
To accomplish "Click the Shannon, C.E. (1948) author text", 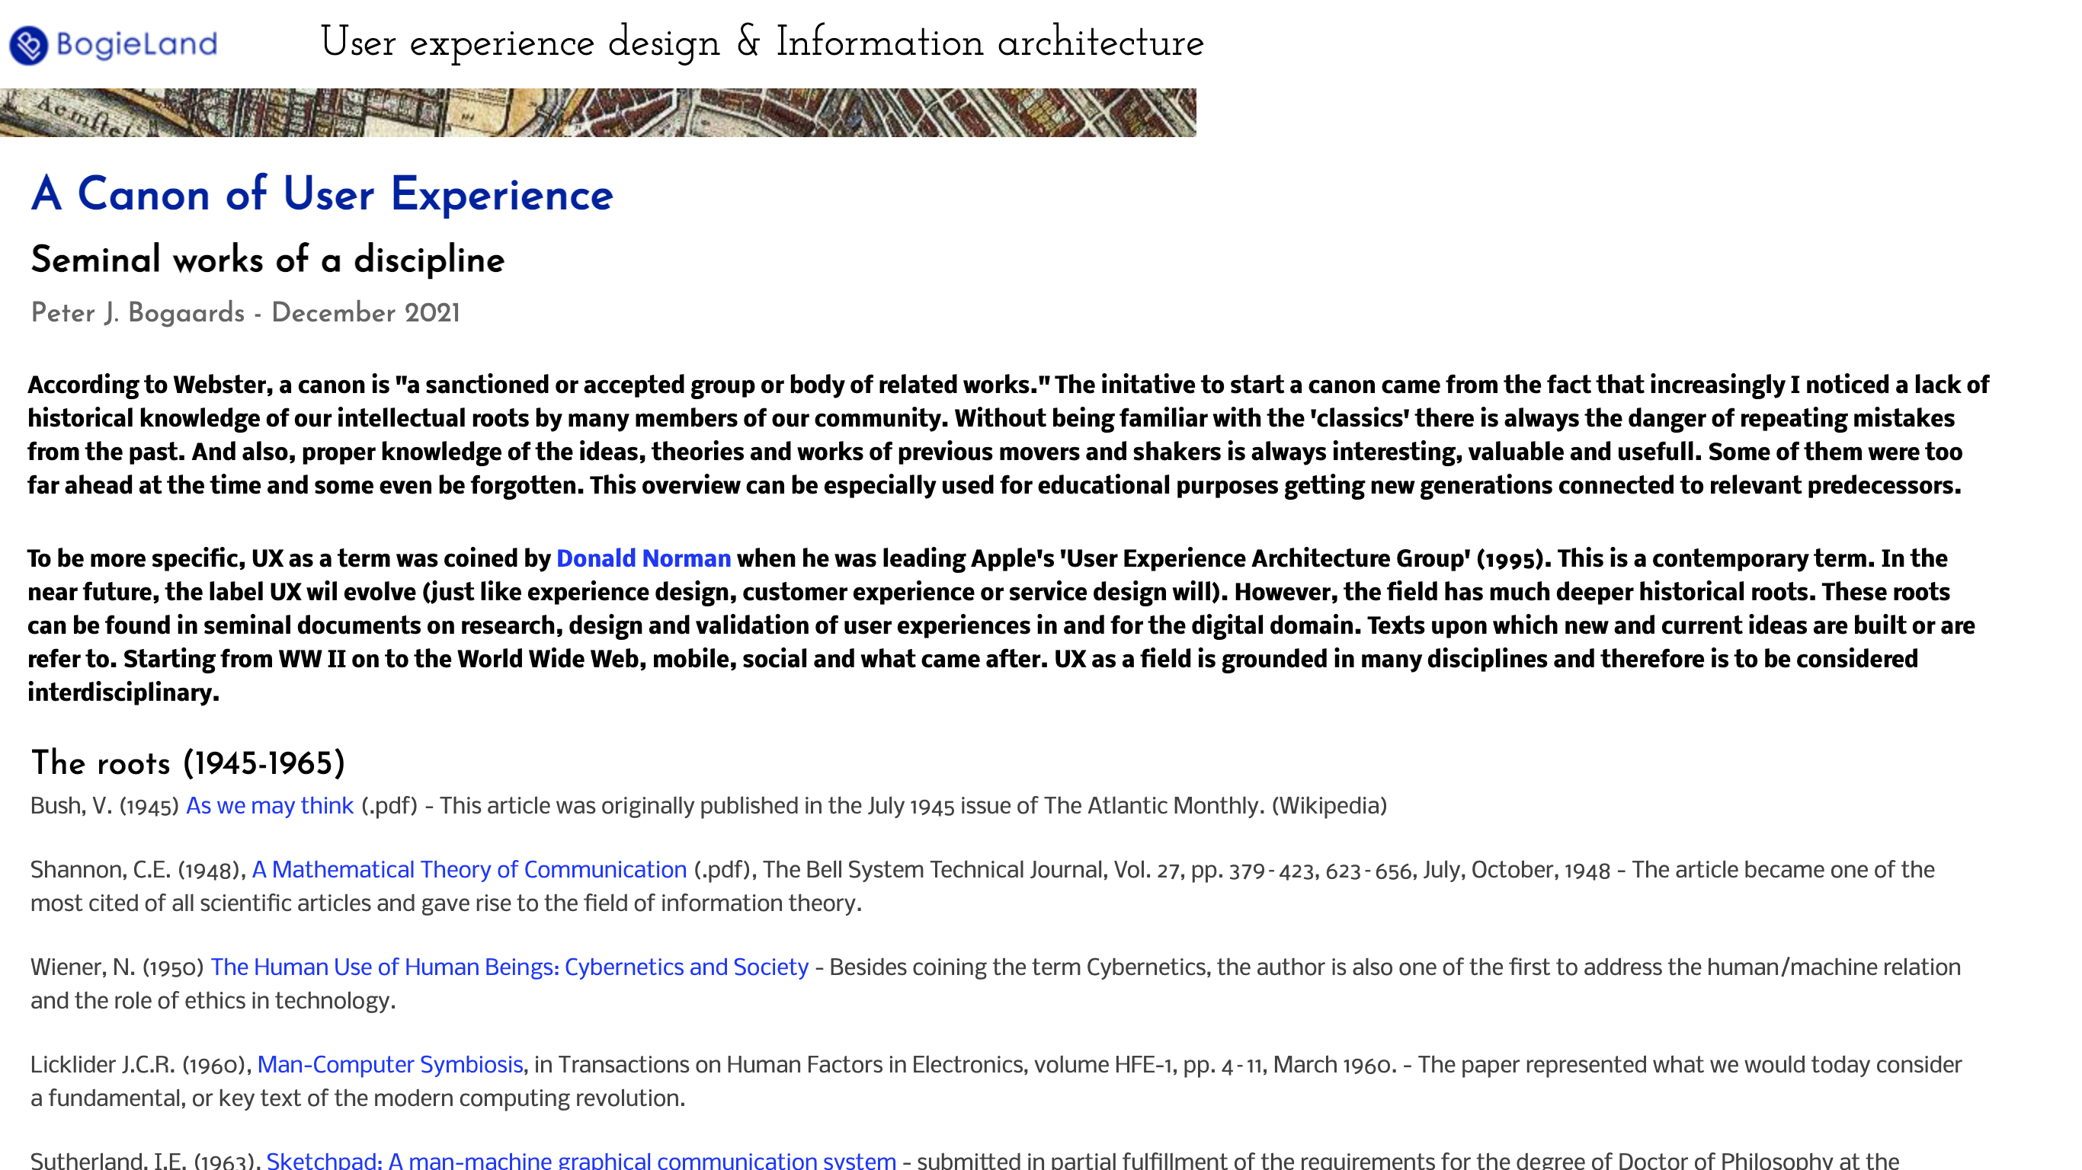I will point(136,870).
